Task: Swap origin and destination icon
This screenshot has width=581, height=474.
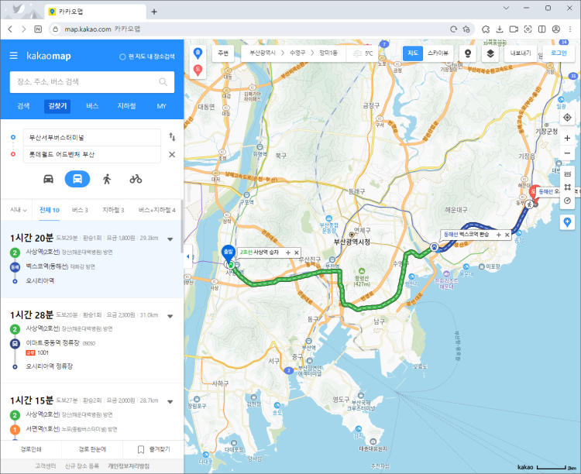Action: pyautogui.click(x=172, y=137)
